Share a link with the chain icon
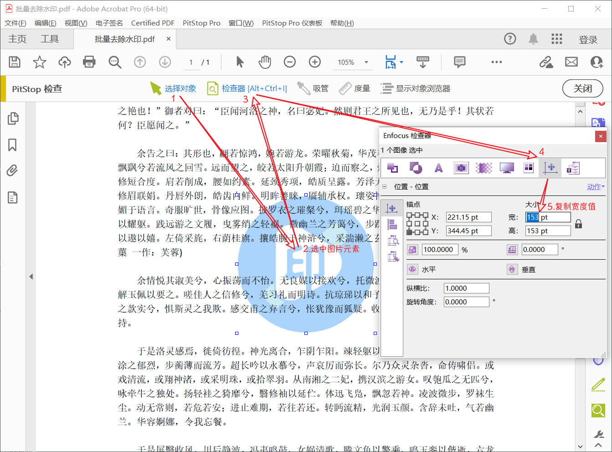Image resolution: width=612 pixels, height=452 pixels. pos(546,62)
